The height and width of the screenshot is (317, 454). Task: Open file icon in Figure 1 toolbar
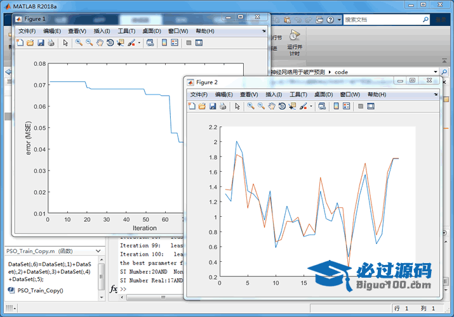tap(29, 43)
